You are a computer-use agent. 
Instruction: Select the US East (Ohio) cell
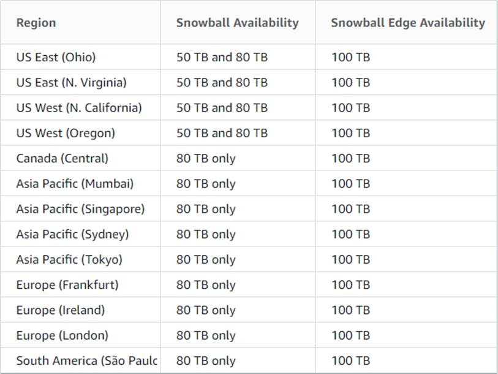coord(56,57)
